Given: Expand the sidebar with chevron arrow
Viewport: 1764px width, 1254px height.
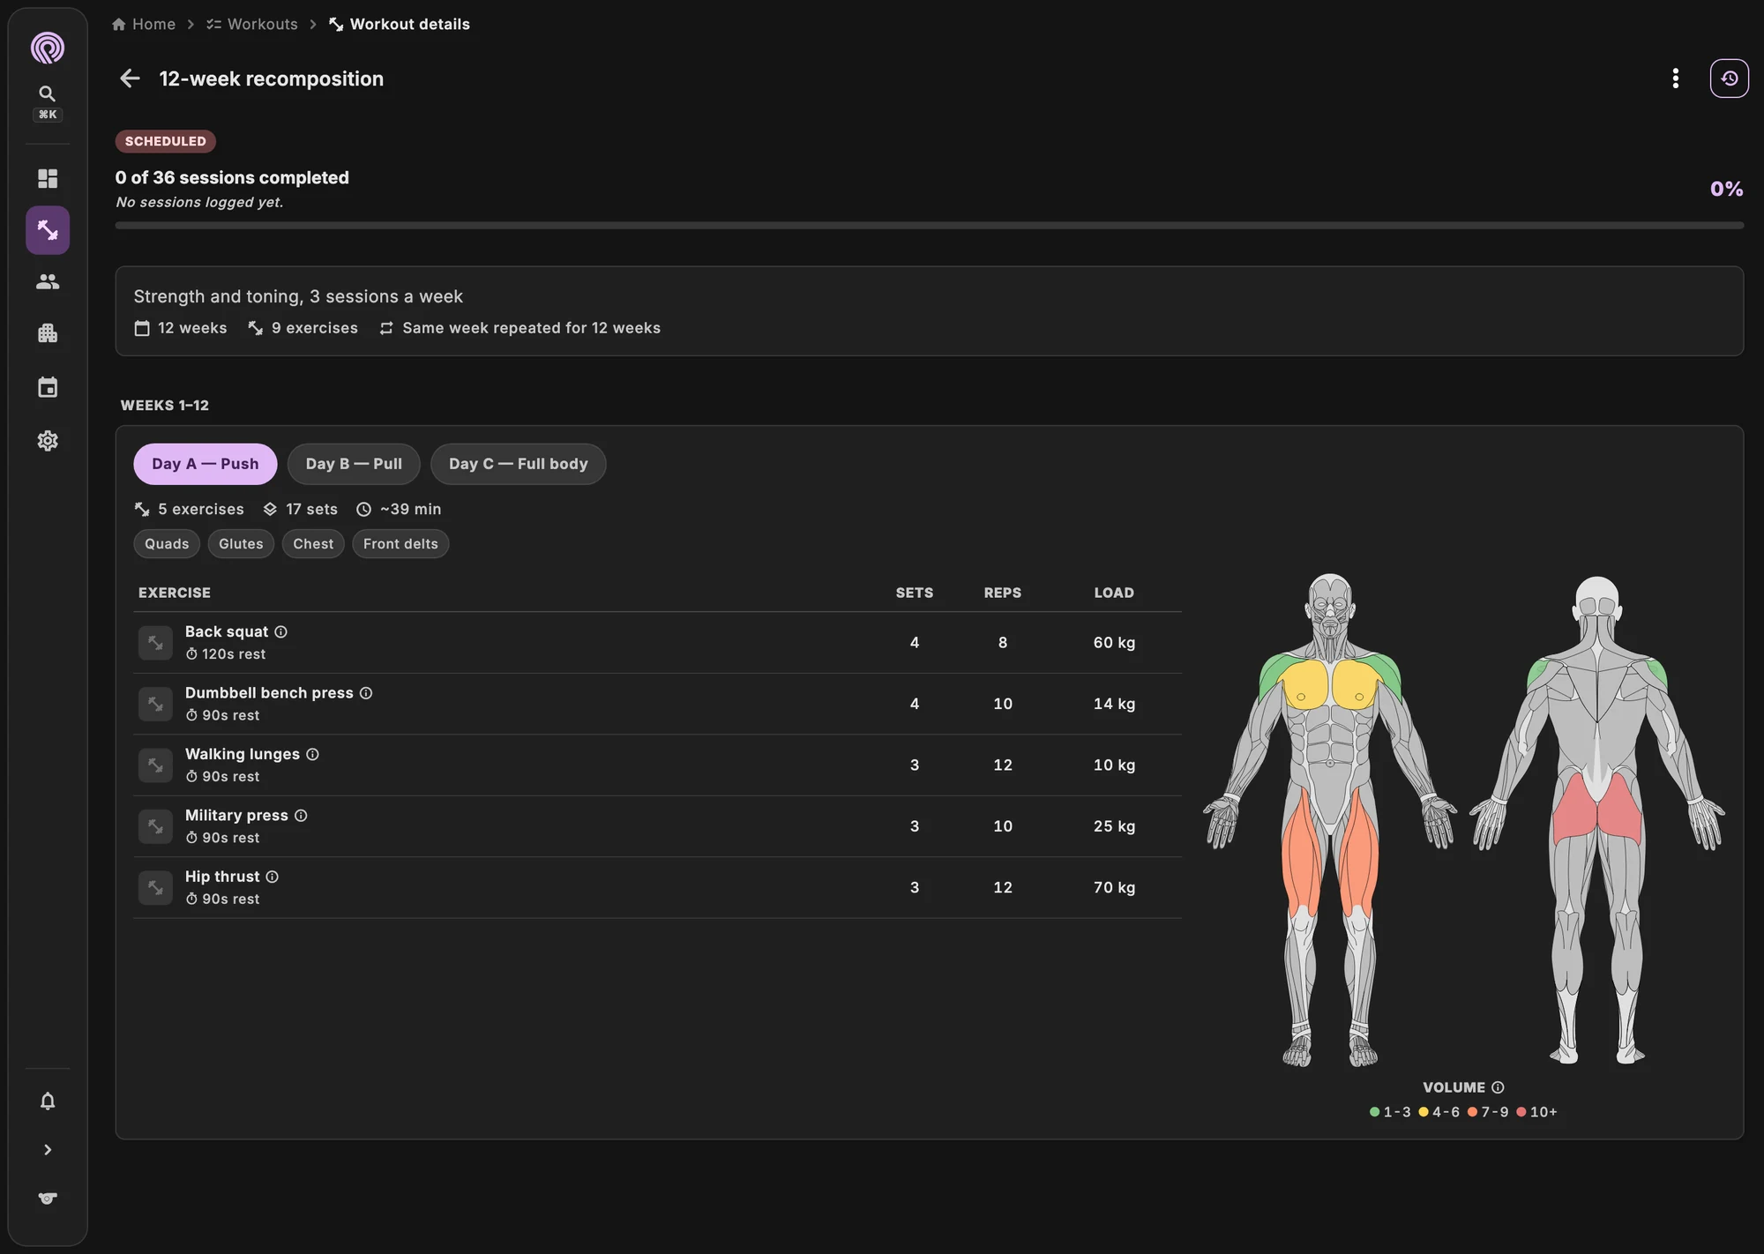Looking at the screenshot, I should [x=48, y=1150].
